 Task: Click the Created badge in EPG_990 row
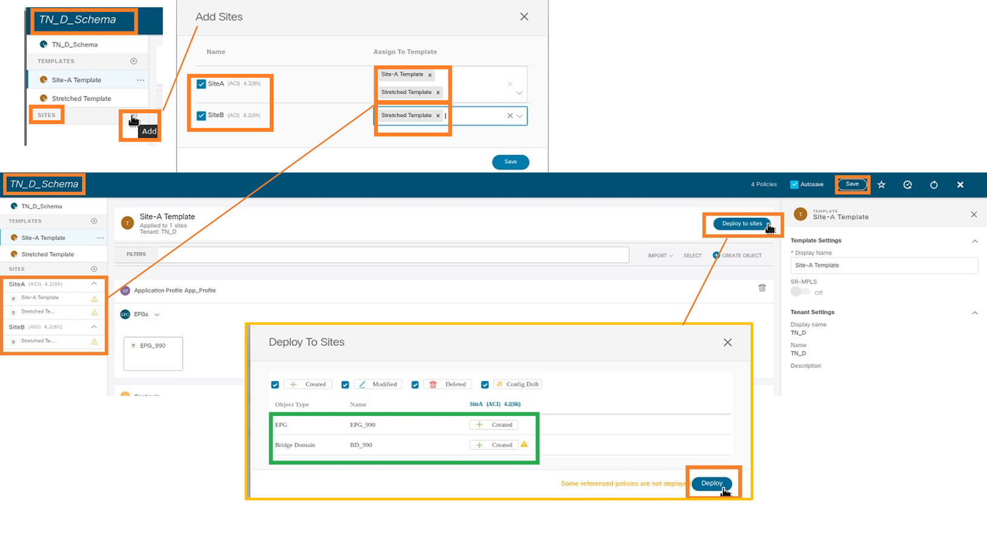(x=494, y=425)
